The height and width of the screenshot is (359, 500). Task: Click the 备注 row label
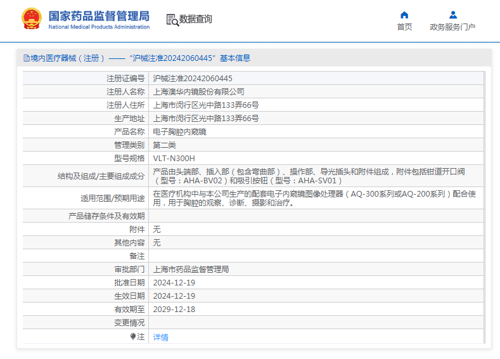[137, 256]
